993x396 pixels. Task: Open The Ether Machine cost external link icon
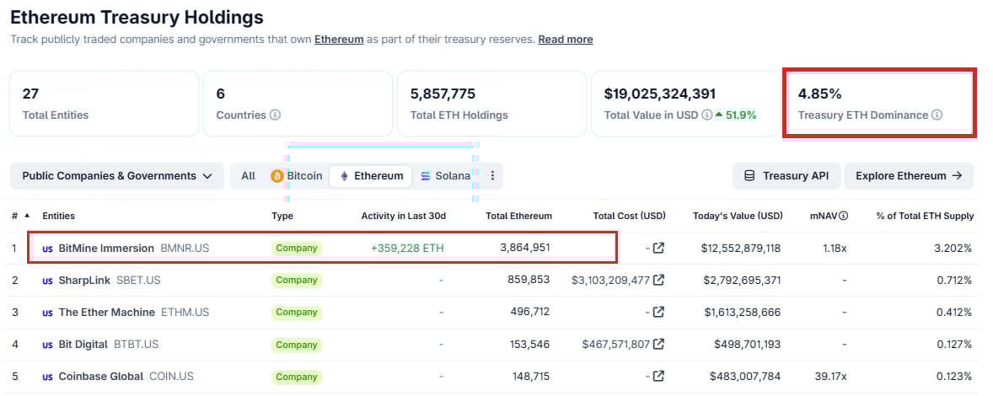click(x=658, y=312)
